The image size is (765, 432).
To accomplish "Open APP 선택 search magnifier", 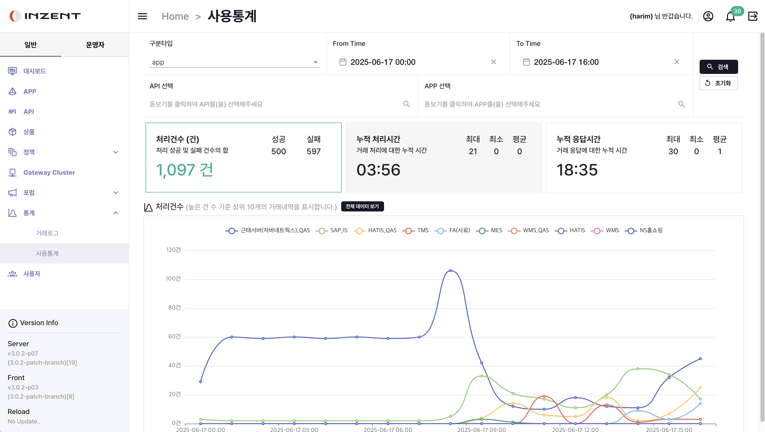I will [682, 104].
